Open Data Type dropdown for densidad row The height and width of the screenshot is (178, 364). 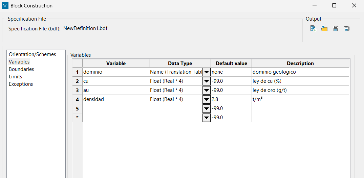pyautogui.click(x=206, y=99)
